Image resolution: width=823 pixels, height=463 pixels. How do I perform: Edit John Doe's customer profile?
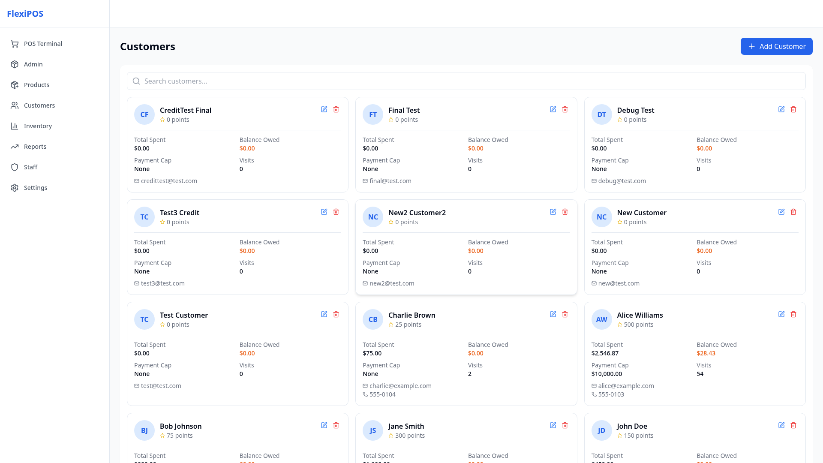[781, 425]
